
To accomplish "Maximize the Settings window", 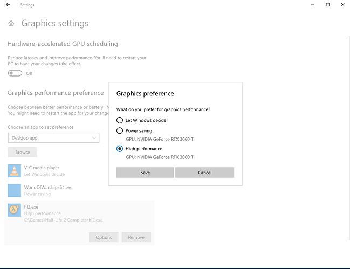I will coord(327,5).
